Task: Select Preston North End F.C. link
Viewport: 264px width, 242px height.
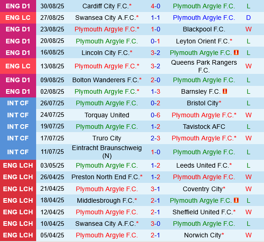Action: pos(106,177)
